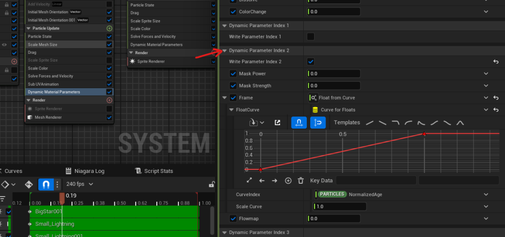Click zoom-to-fit icon below the curve
This screenshot has height=237, width=505.
[249, 180]
